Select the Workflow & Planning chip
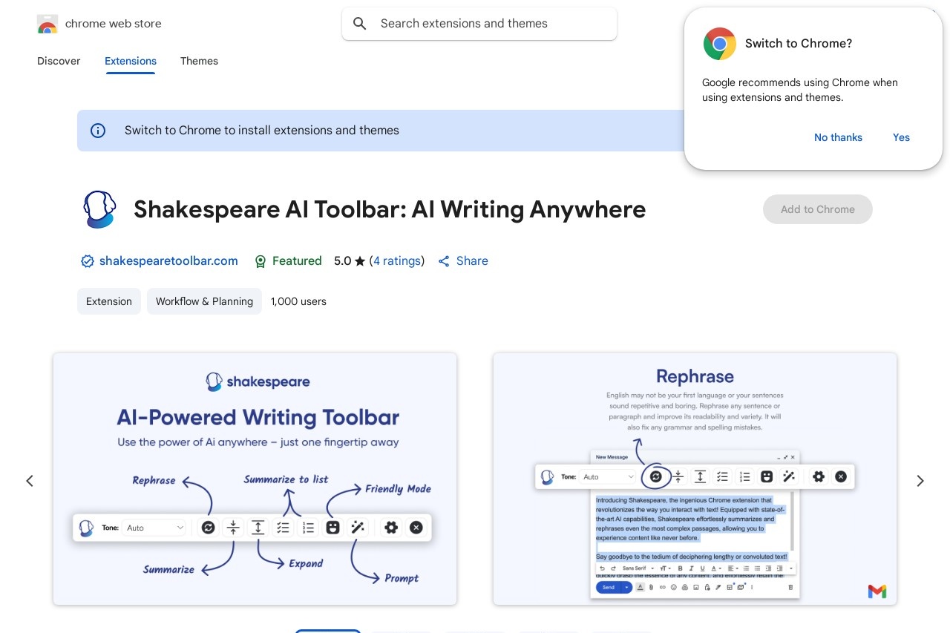Screen dimensions: 950x633 point(204,301)
